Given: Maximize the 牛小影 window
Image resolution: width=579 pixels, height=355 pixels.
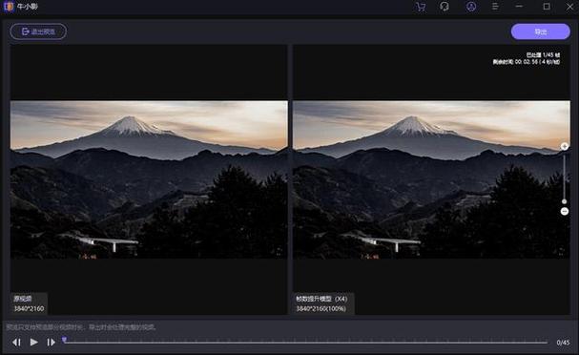Looking at the screenshot, I should (x=547, y=7).
